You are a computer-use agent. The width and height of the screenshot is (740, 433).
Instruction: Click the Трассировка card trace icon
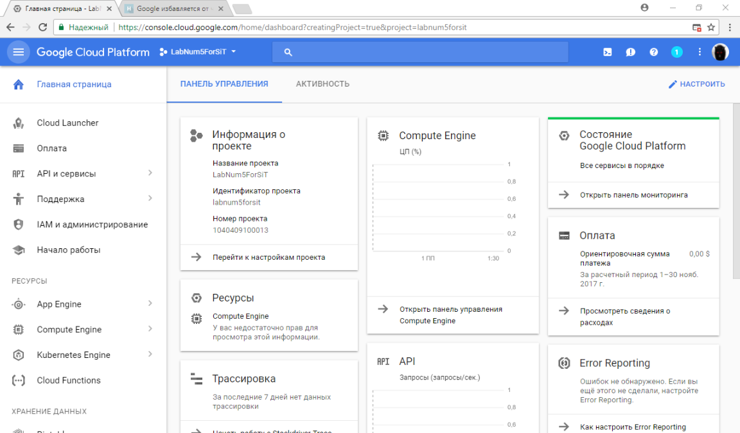tap(197, 378)
